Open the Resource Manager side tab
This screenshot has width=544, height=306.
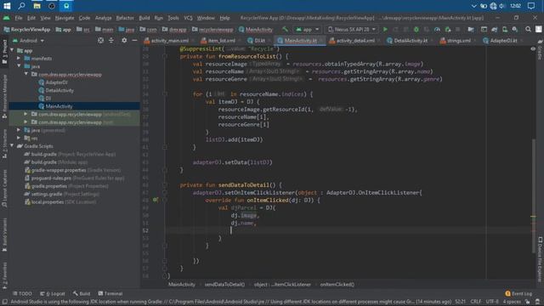(x=4, y=97)
